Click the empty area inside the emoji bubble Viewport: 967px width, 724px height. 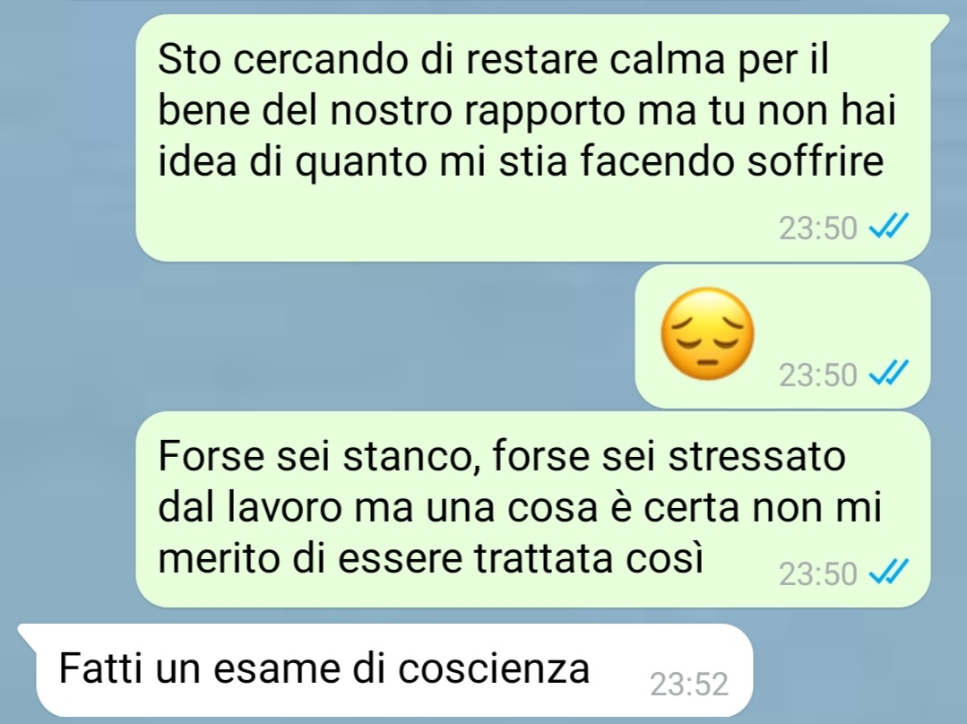click(845, 308)
